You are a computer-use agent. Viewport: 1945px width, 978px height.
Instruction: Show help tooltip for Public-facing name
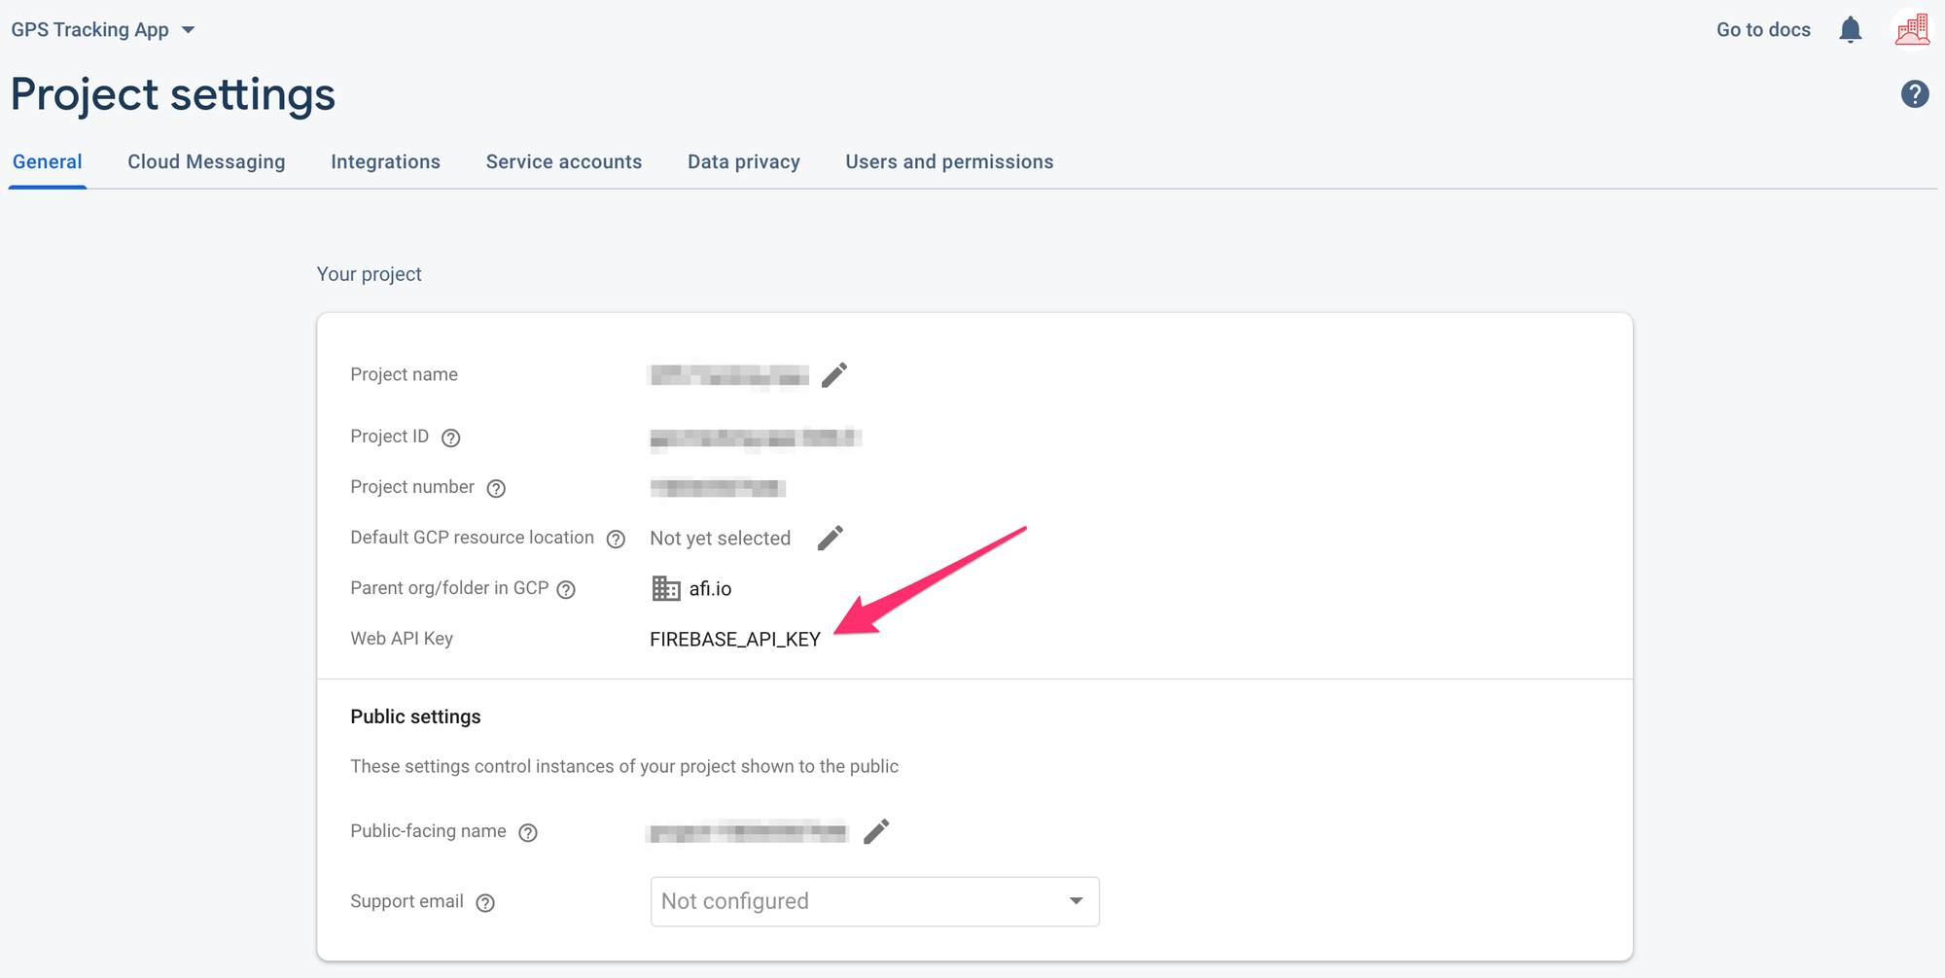pos(528,832)
